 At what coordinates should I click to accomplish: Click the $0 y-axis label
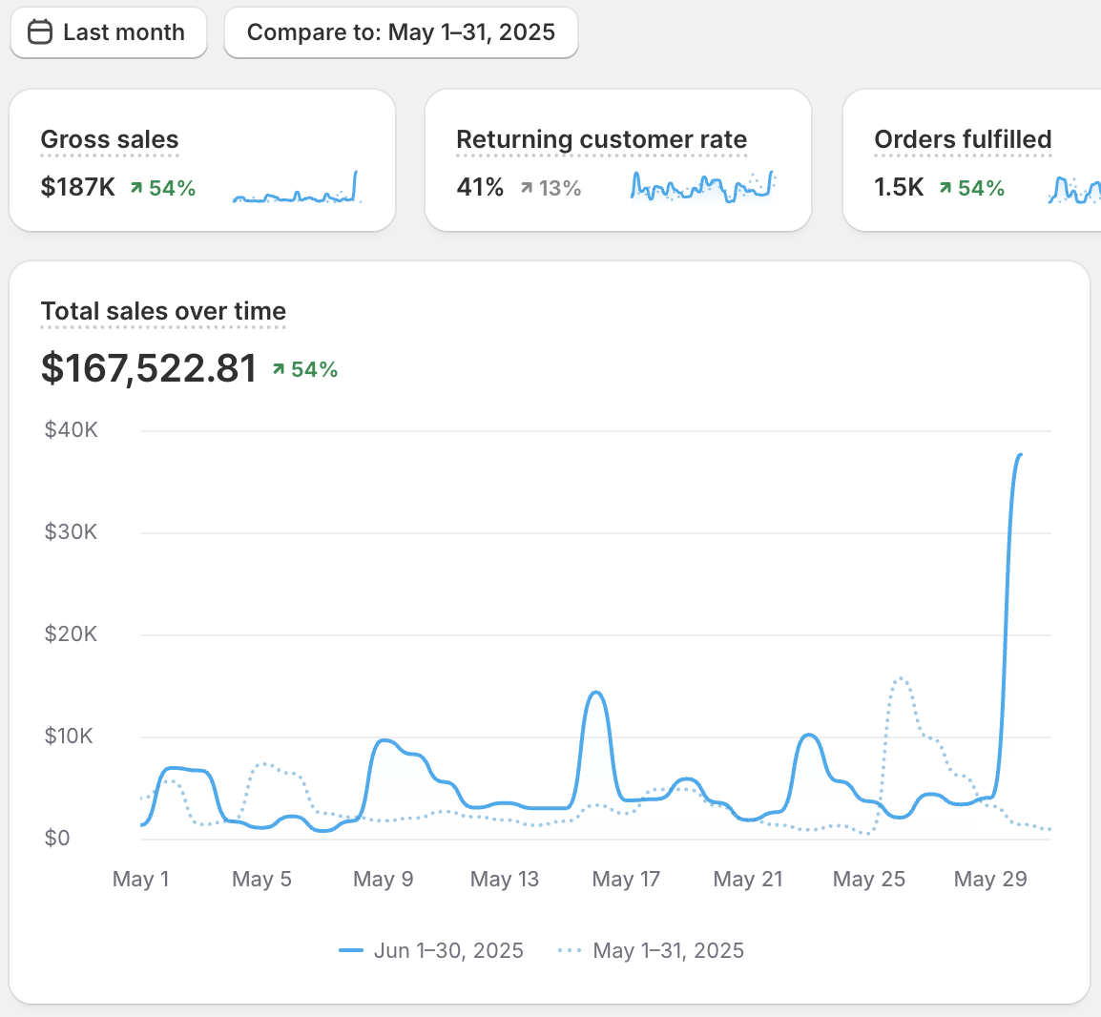click(x=57, y=838)
